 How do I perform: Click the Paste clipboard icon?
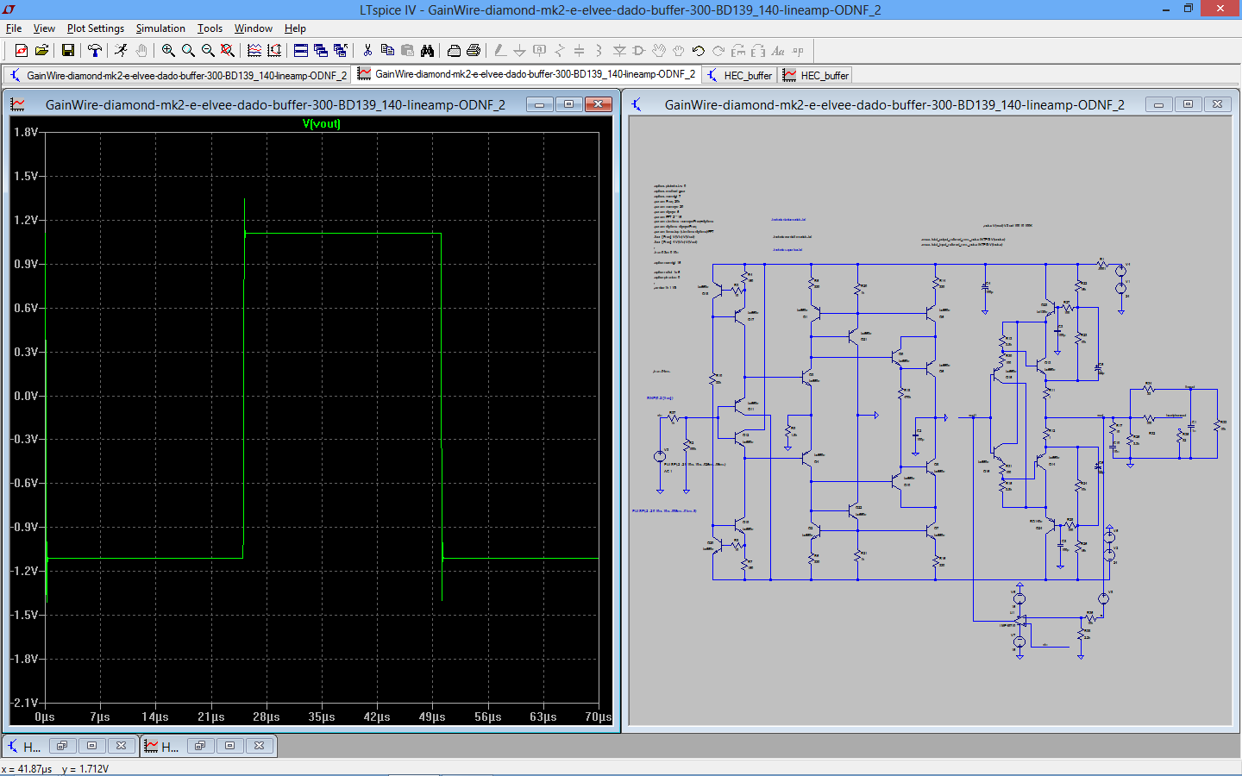[x=407, y=51]
